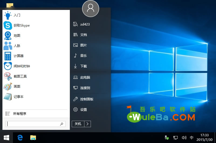Click the start menu search box
Viewport: 216px width, 143px height.
click(x=33, y=124)
